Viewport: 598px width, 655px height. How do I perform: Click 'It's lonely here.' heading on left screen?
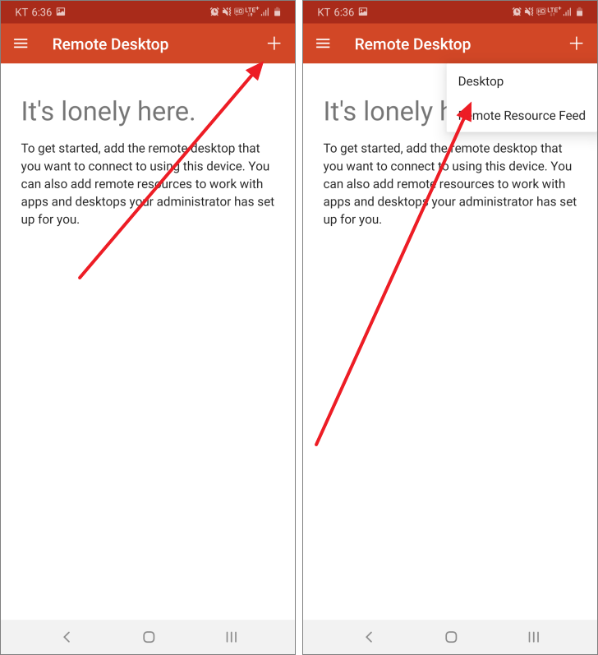pyautogui.click(x=108, y=111)
